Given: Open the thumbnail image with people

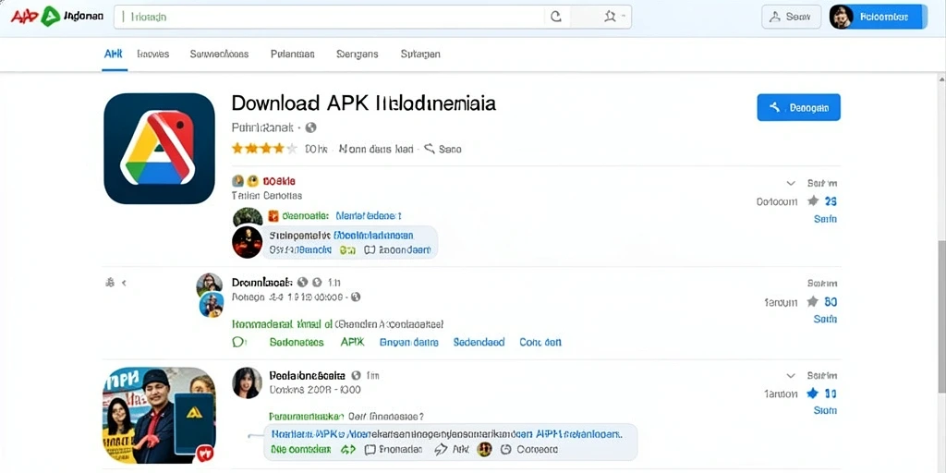Looking at the screenshot, I should pos(159,415).
